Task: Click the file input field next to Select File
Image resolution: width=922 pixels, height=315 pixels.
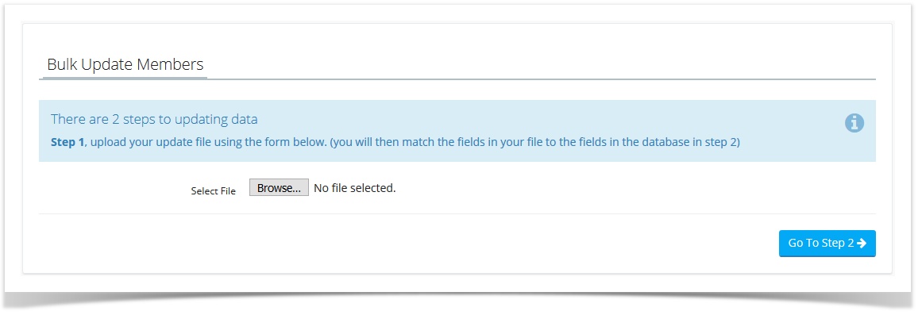Action: [322, 187]
